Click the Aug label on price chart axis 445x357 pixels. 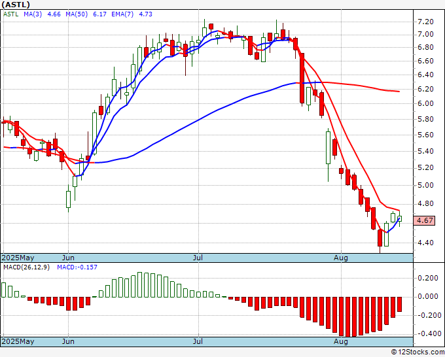click(x=340, y=258)
